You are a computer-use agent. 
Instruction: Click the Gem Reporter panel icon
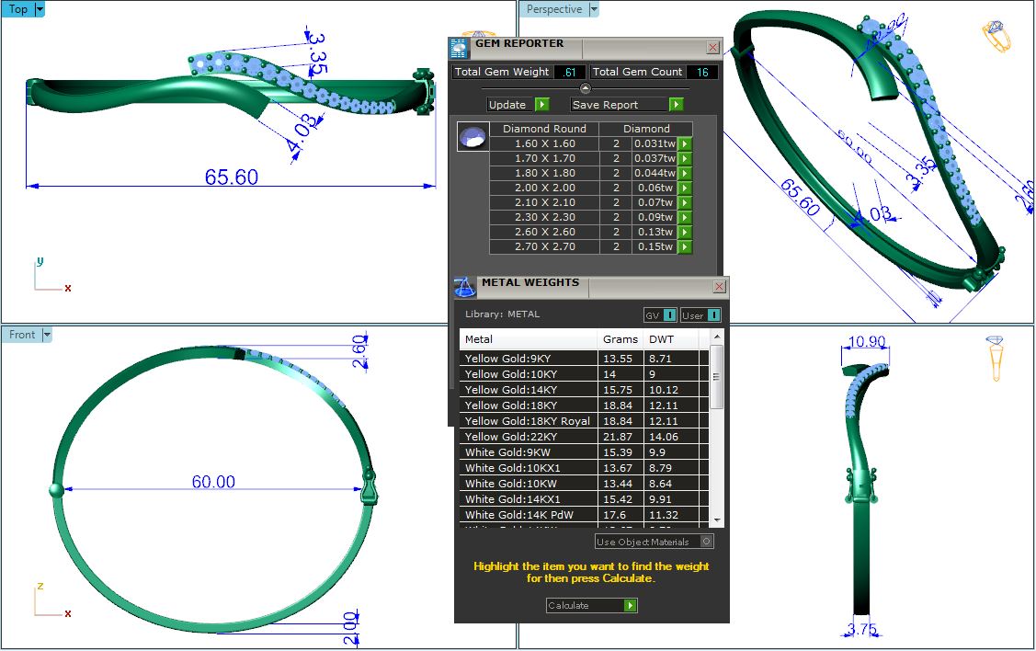point(460,49)
